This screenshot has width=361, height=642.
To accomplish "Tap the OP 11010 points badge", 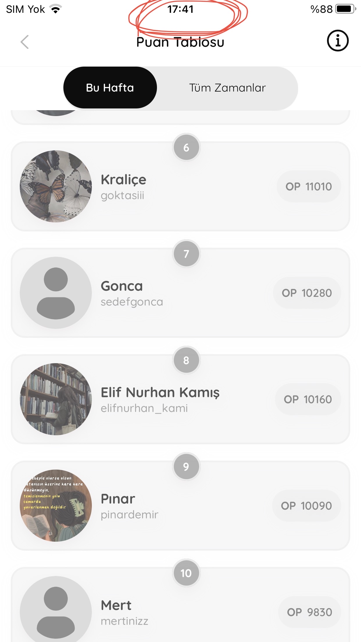I will click(x=309, y=186).
